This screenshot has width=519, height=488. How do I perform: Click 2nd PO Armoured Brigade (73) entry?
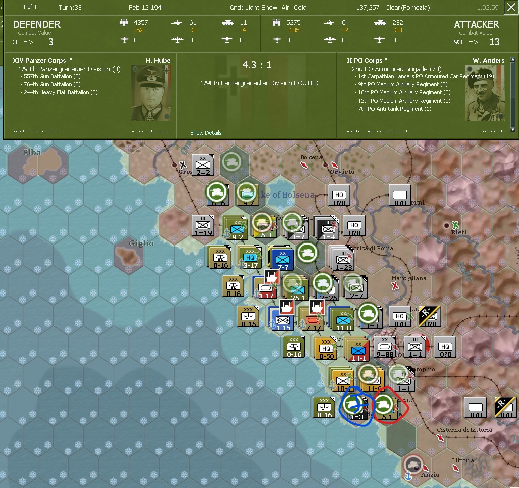coord(396,69)
